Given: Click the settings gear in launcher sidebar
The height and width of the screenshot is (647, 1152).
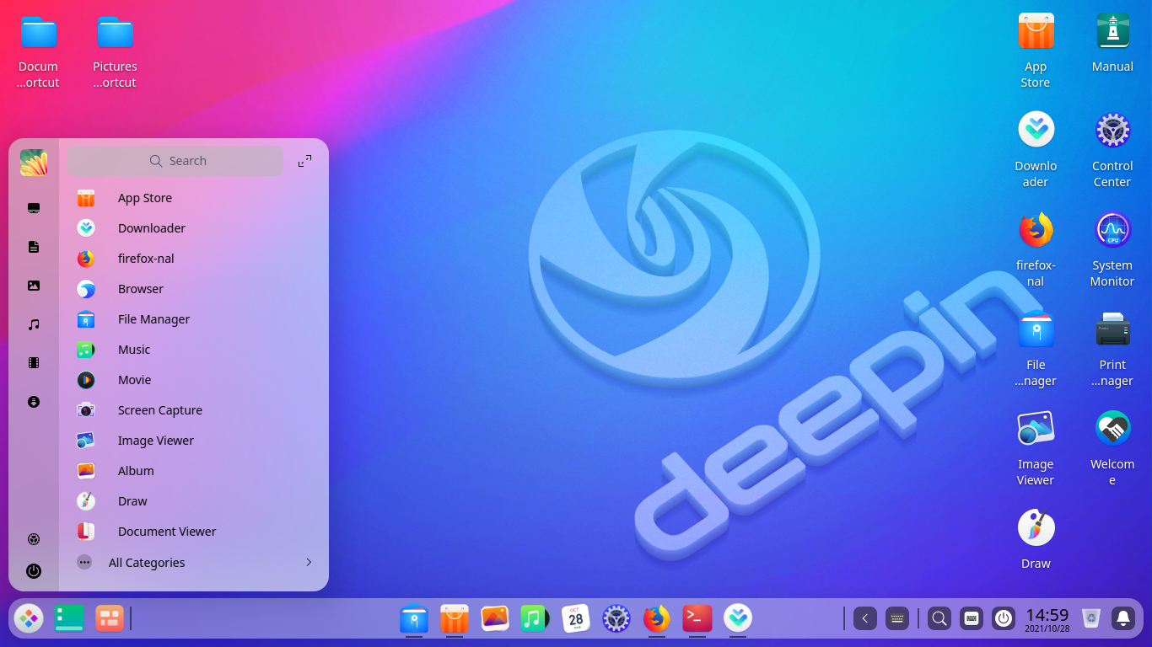Looking at the screenshot, I should coord(34,539).
